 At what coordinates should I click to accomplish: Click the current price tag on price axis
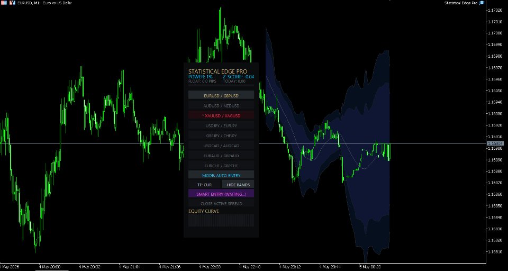tap(496, 143)
